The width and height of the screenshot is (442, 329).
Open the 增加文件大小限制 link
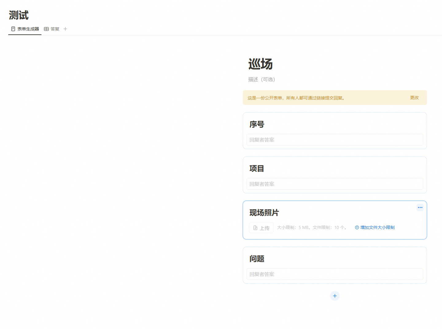tap(377, 227)
